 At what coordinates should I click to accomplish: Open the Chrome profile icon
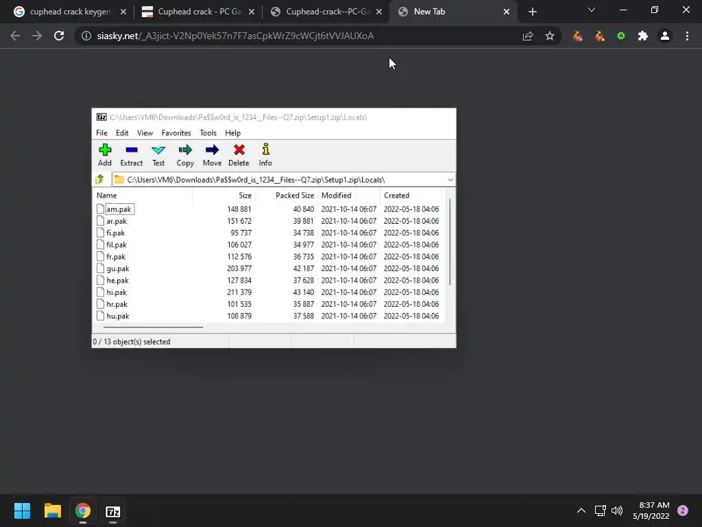[665, 36]
